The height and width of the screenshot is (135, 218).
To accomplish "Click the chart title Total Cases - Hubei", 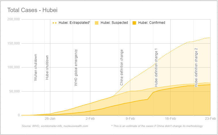I will click(33, 10).
